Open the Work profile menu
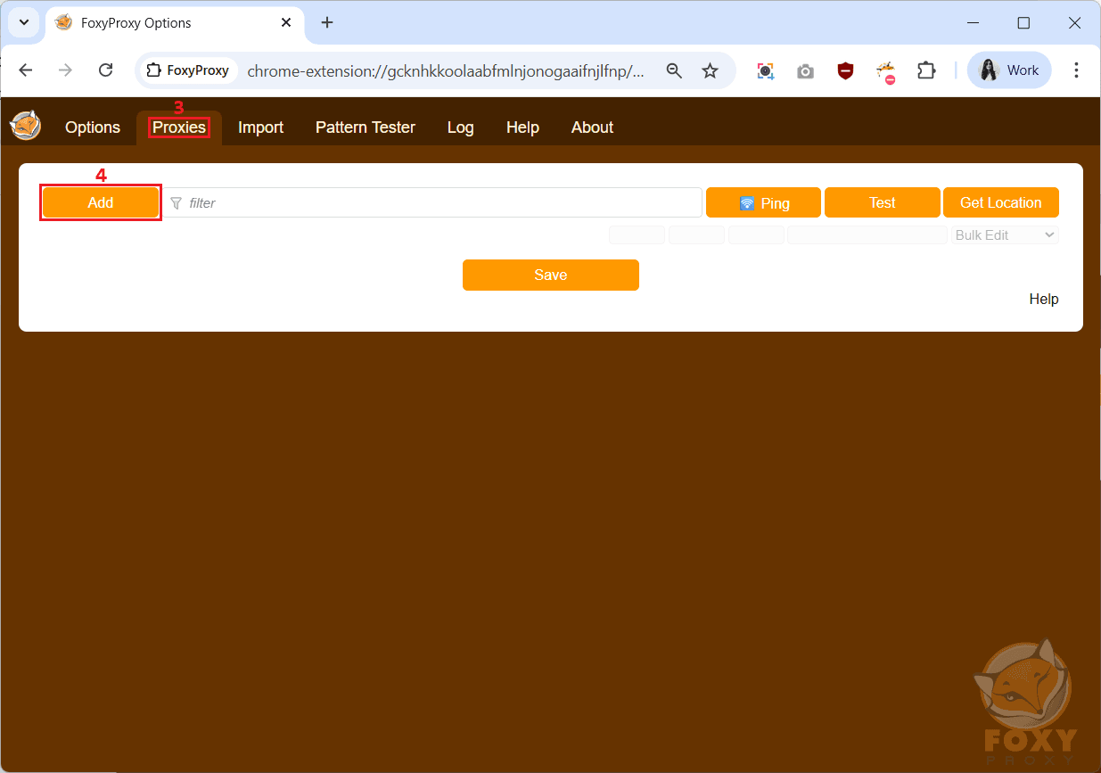1101x773 pixels. pos(1009,70)
